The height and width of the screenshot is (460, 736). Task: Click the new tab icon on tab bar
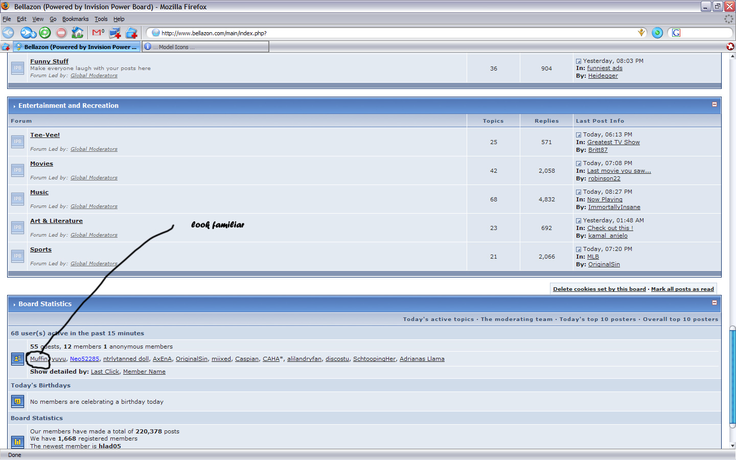[6, 47]
